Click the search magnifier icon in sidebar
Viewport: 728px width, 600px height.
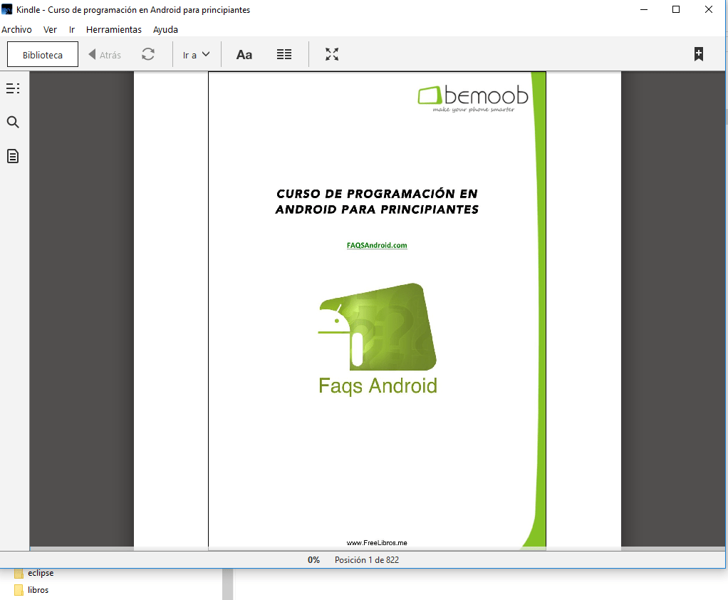tap(13, 123)
